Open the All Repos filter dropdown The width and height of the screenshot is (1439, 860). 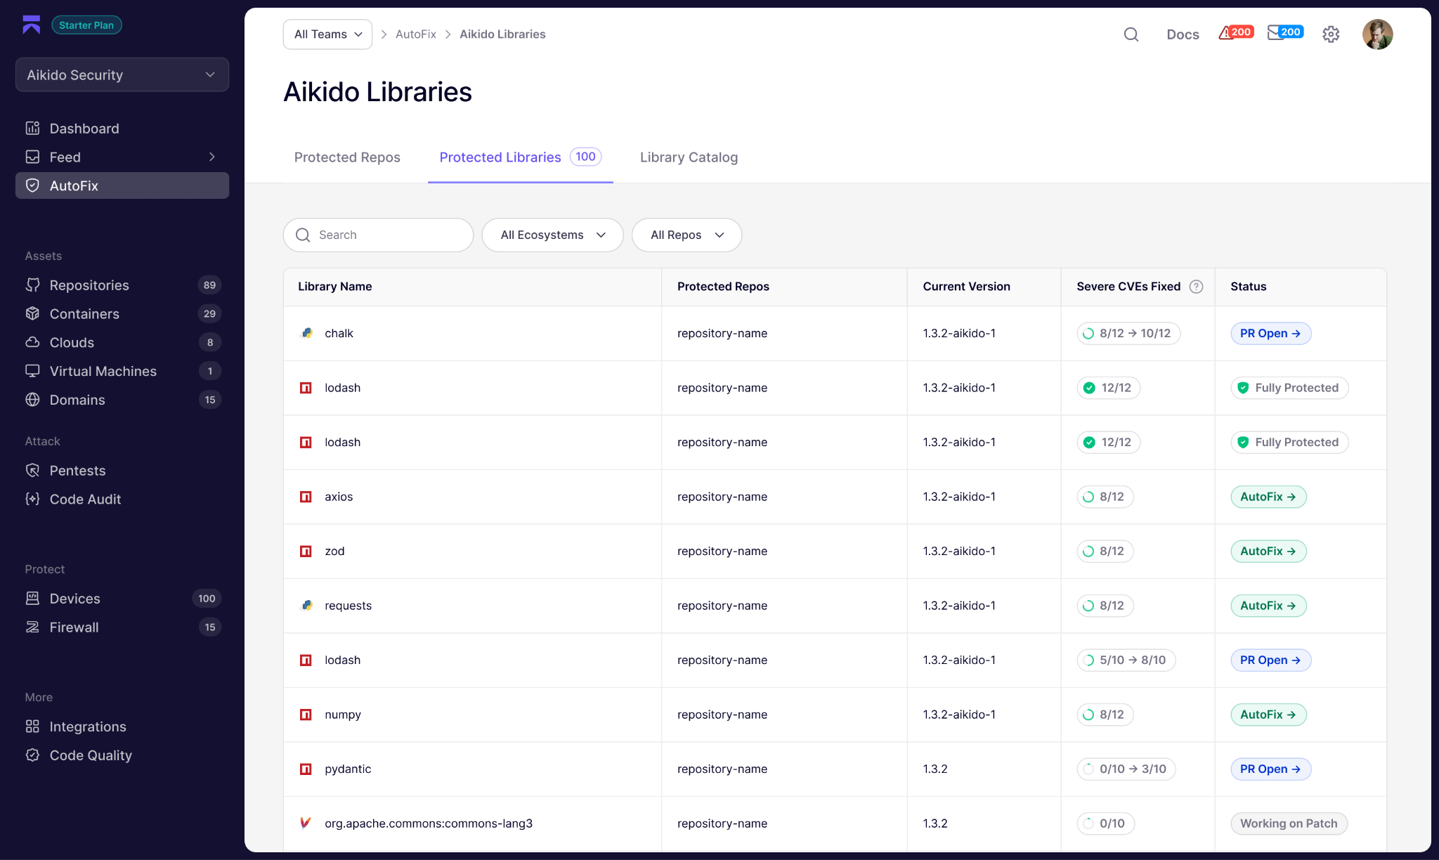(686, 235)
